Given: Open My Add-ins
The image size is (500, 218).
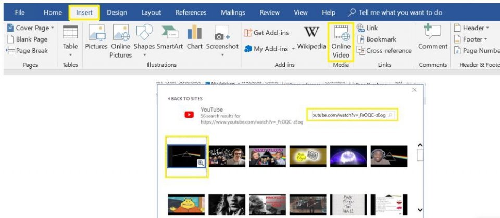Looking at the screenshot, I should coord(267,49).
